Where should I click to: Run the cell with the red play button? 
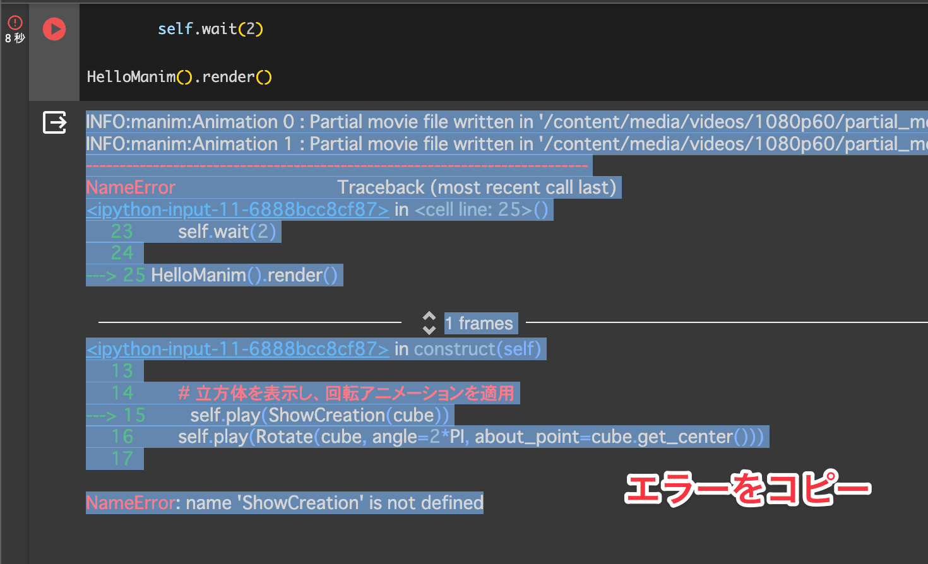pyautogui.click(x=54, y=29)
